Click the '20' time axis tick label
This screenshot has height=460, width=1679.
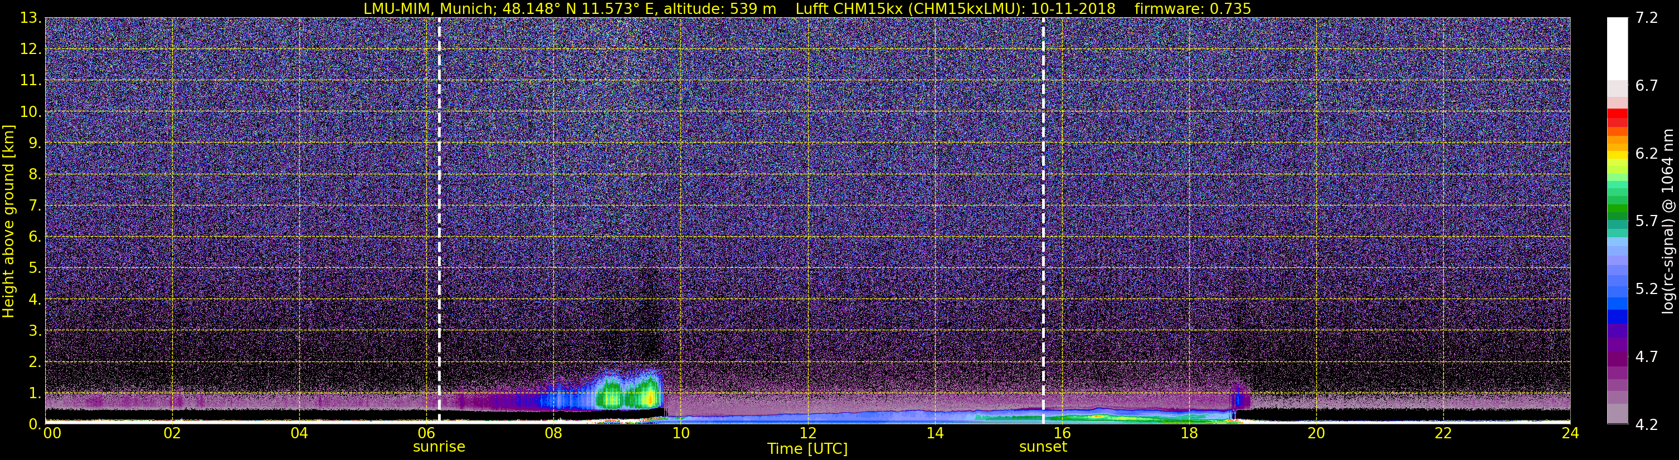click(1316, 434)
